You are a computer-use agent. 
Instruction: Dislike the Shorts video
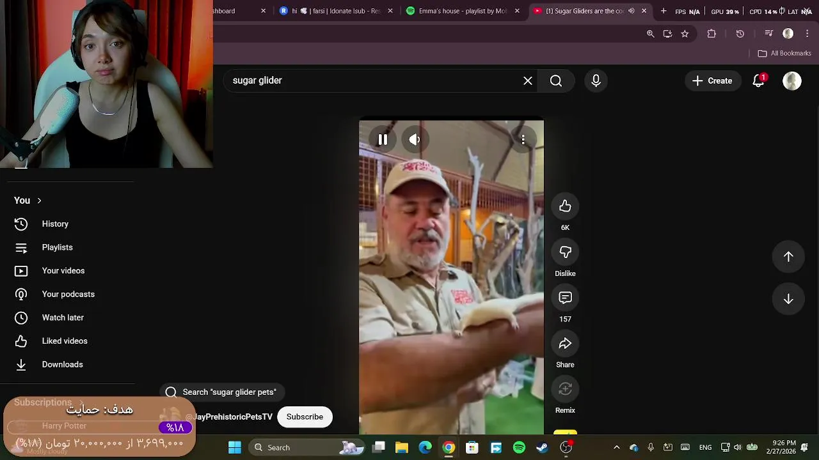pos(565,252)
